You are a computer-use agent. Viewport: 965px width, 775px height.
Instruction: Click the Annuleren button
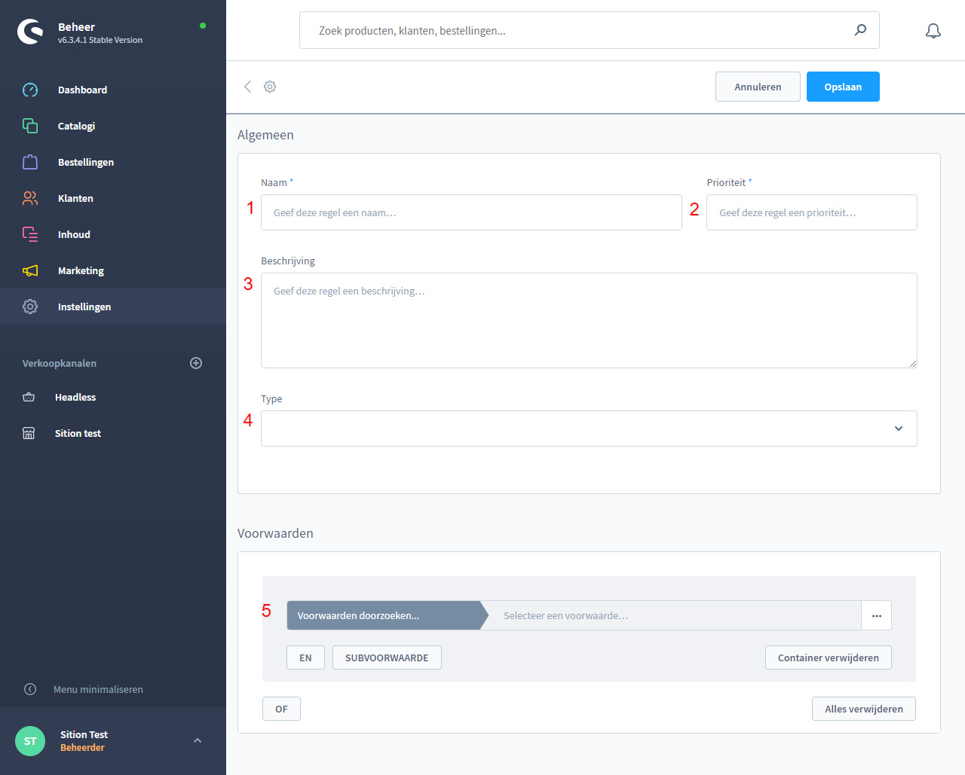(758, 87)
